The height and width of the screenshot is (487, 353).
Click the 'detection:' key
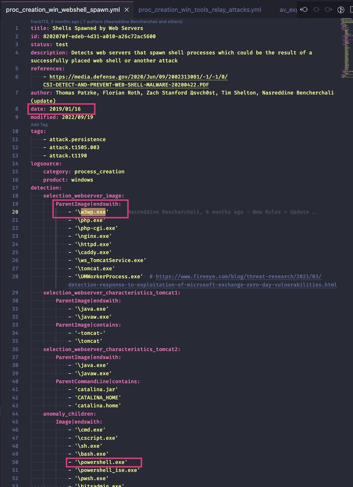[x=46, y=188]
